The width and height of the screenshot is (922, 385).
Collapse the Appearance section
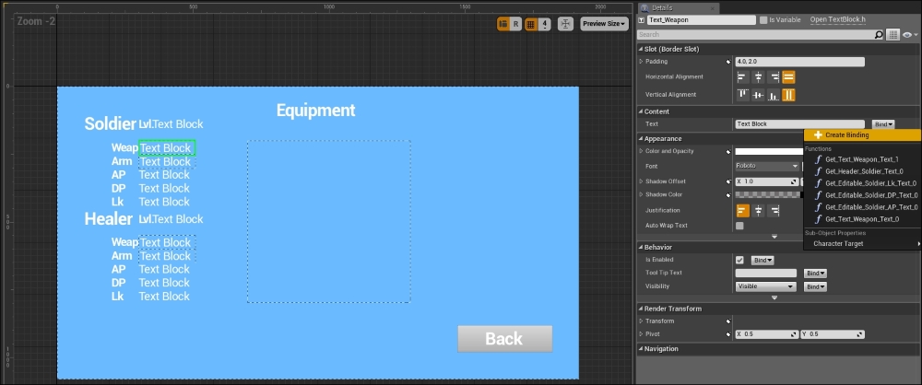(x=641, y=139)
